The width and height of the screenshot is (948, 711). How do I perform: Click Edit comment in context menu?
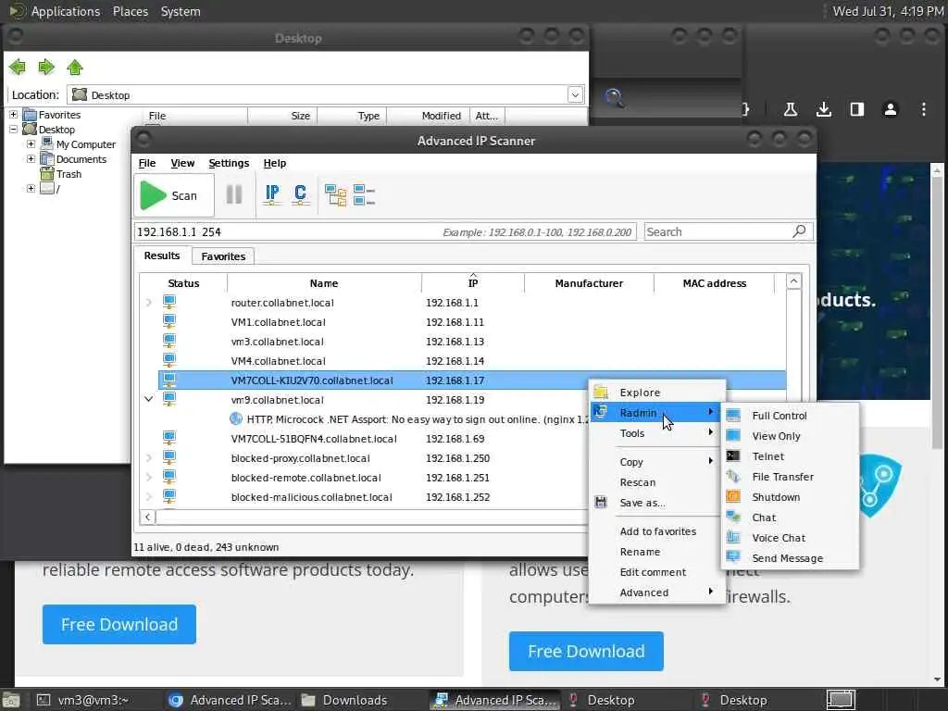point(657,572)
